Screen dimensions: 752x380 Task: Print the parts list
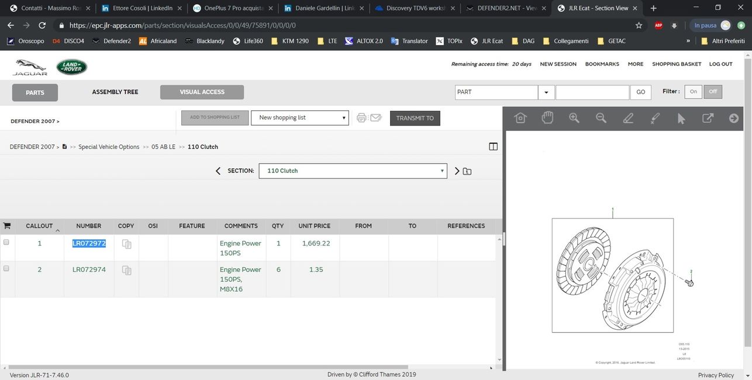click(361, 118)
